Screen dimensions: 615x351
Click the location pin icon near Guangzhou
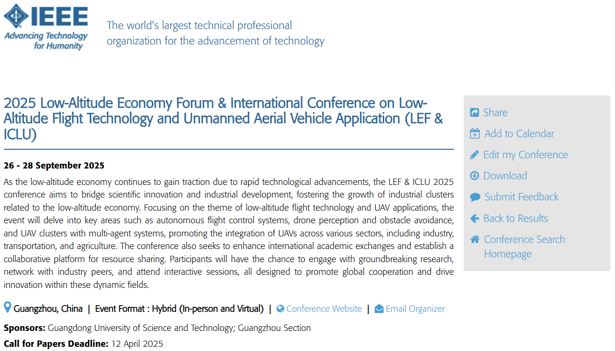[x=7, y=307]
